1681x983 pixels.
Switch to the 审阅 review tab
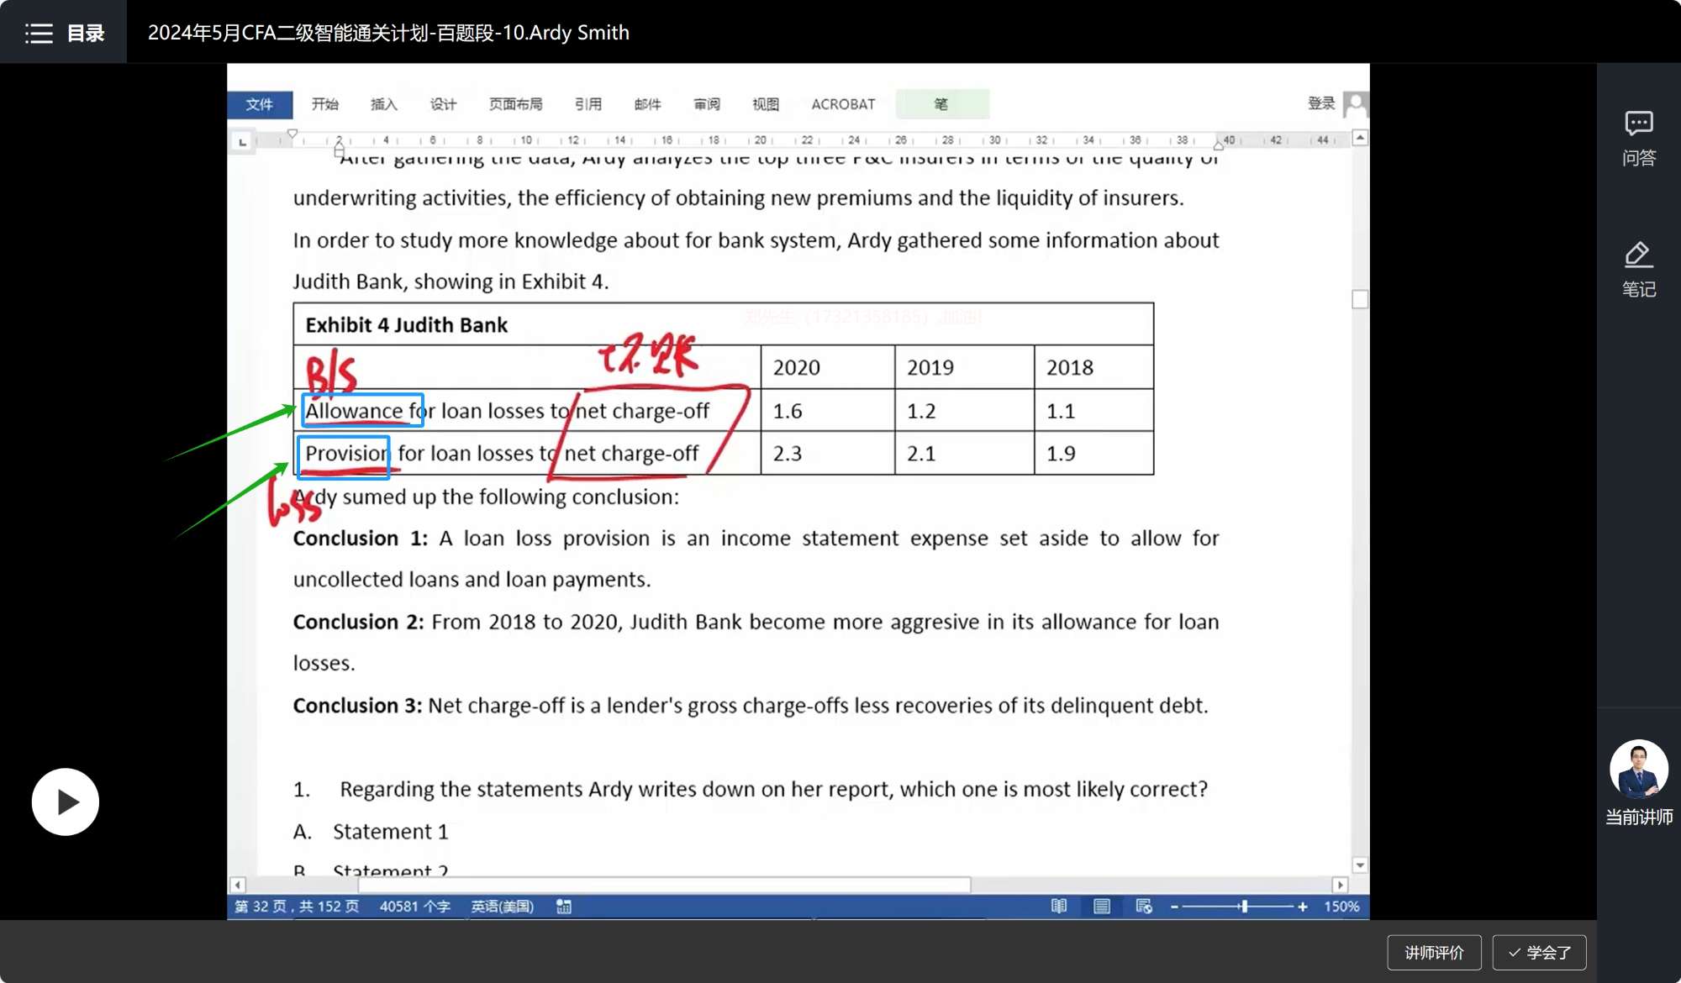tap(706, 104)
